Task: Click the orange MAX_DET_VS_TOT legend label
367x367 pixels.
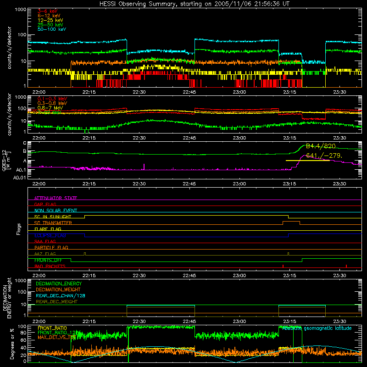Action: click(56, 337)
